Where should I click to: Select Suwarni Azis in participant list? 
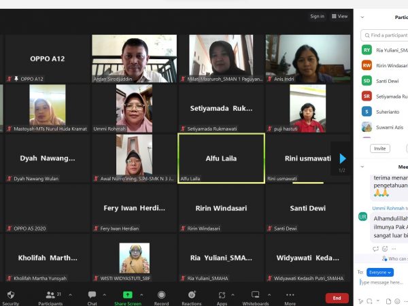(385, 127)
